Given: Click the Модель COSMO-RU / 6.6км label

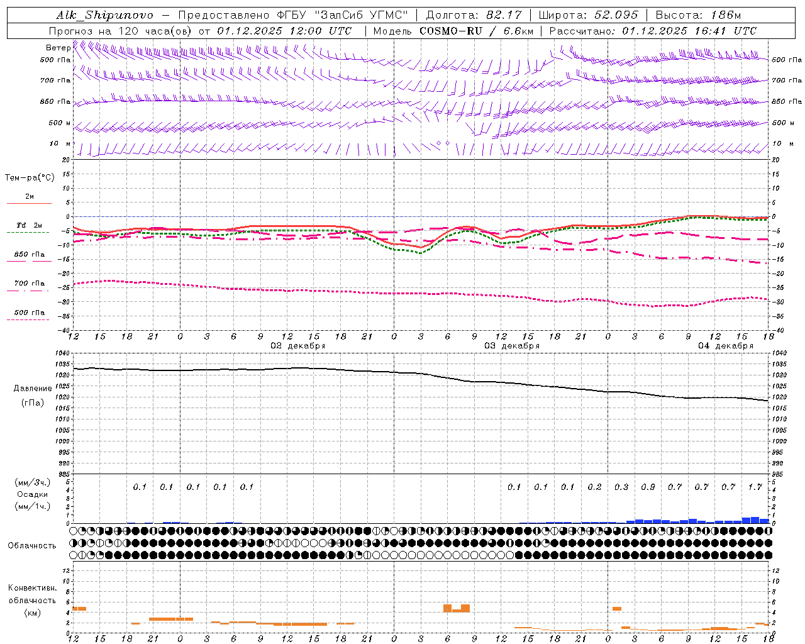Looking at the screenshot, I should [453, 31].
